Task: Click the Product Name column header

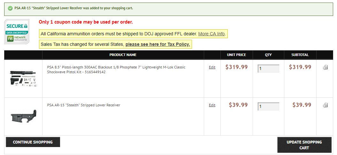Action: pos(123,55)
